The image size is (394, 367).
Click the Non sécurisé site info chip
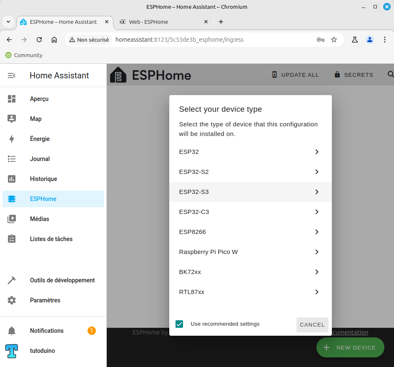(89, 40)
